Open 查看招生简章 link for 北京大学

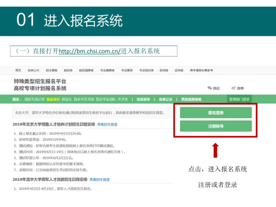[x=107, y=124]
